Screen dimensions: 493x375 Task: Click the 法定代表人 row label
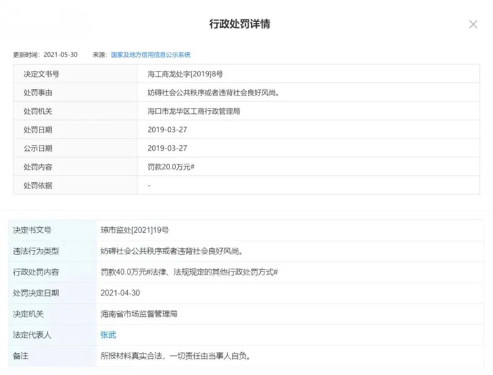(x=32, y=335)
